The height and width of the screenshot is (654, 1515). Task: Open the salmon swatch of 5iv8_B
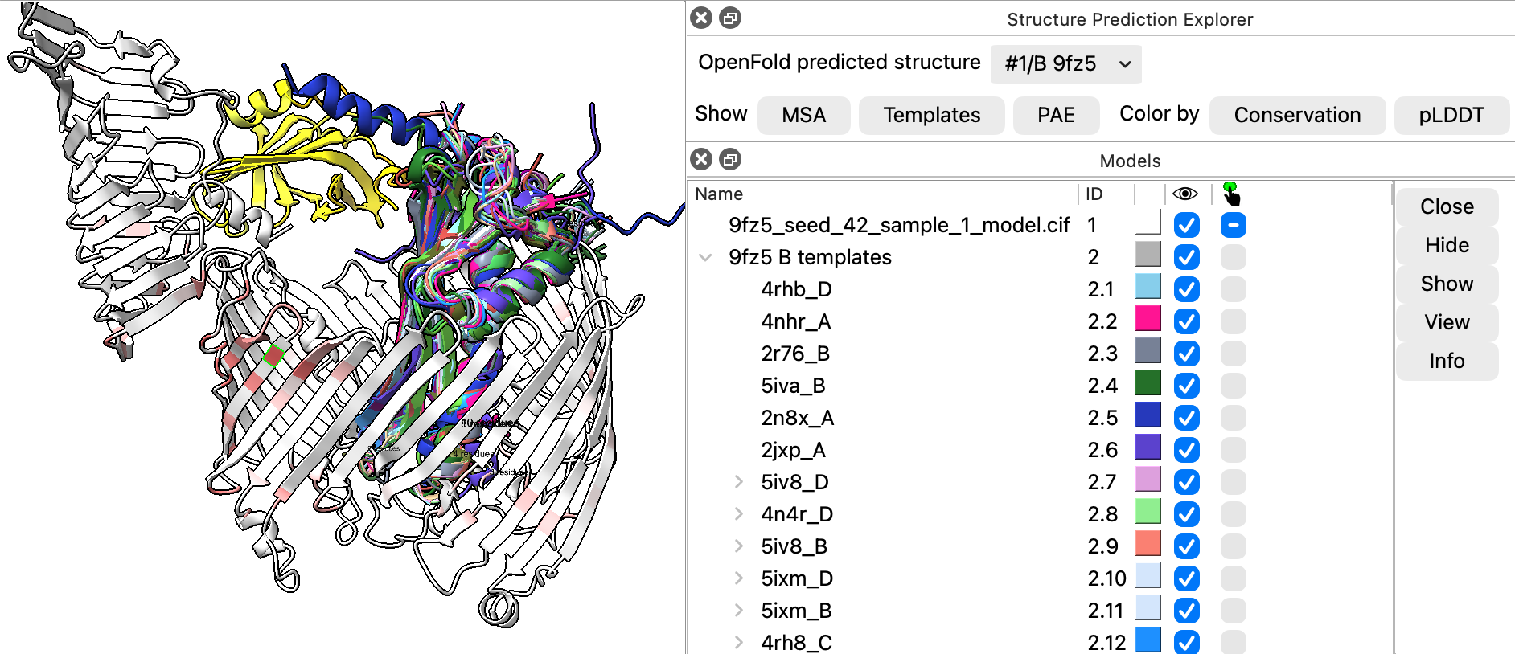[1148, 544]
